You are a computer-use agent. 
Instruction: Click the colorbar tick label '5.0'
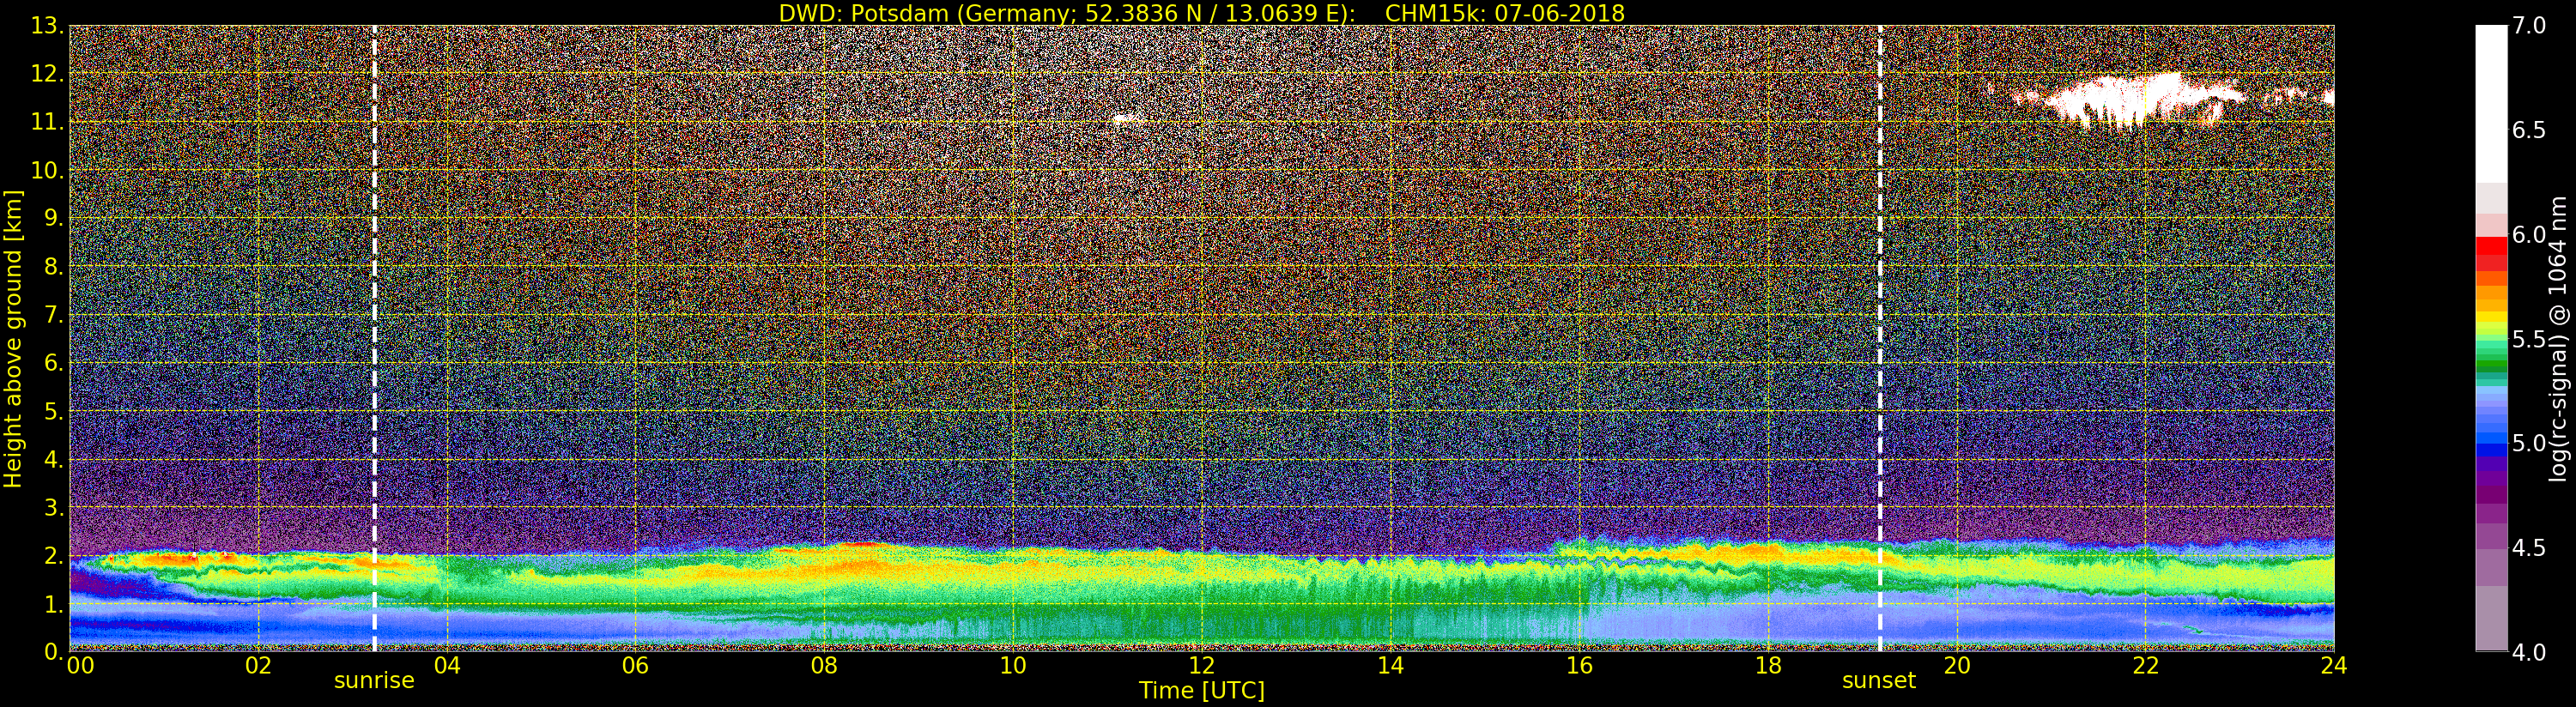pos(2529,443)
